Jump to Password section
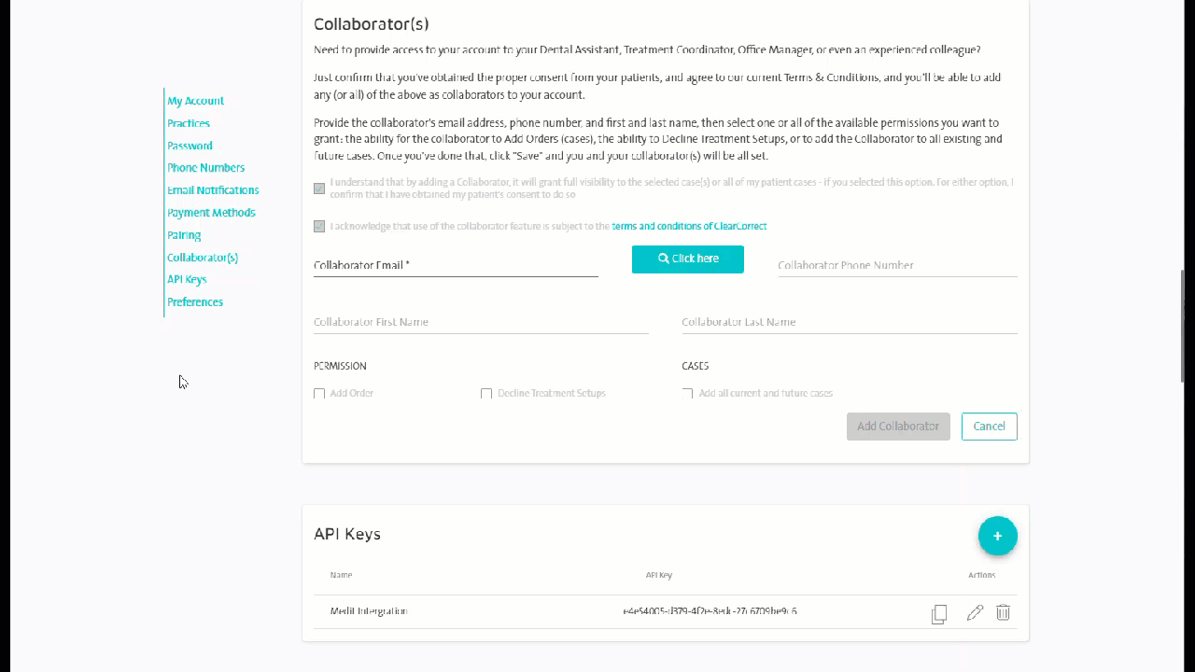 click(190, 146)
